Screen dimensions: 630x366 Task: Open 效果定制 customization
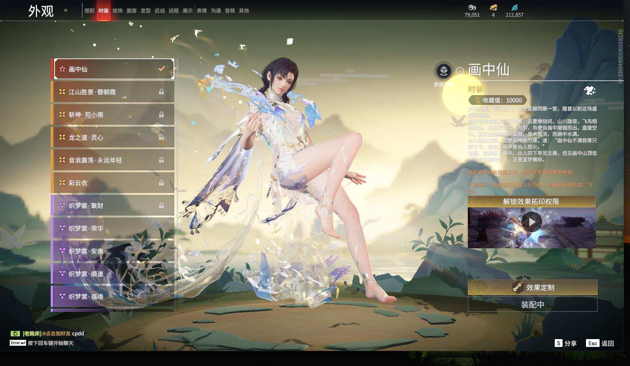(533, 288)
